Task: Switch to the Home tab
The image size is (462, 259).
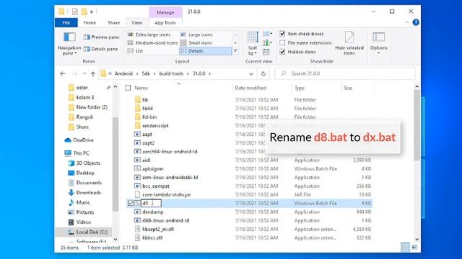Action: [90, 22]
